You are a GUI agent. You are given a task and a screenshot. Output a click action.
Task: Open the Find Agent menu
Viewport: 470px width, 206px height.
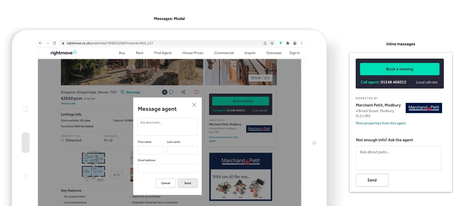(x=163, y=53)
